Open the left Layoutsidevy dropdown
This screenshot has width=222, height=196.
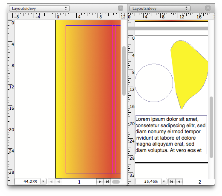click(39, 9)
